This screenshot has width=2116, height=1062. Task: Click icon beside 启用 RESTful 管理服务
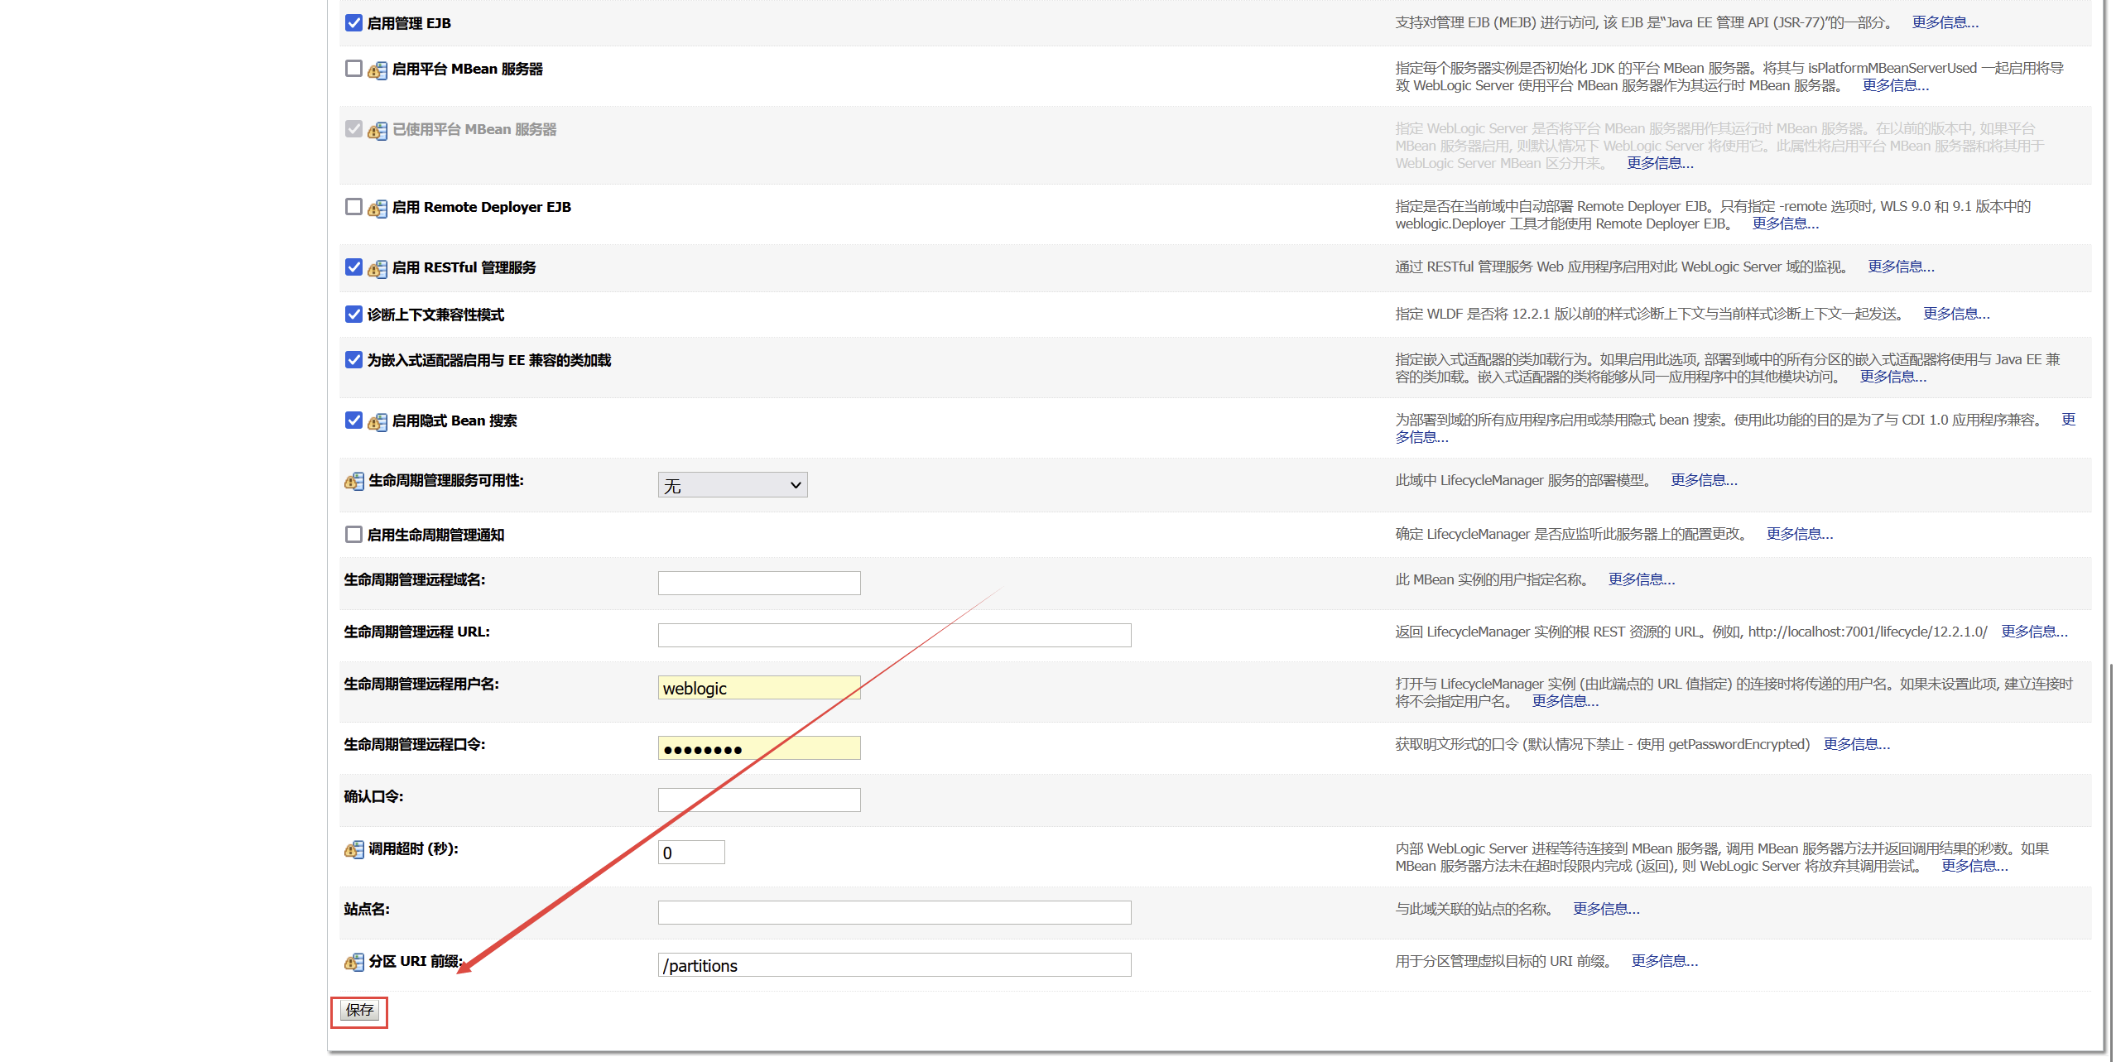[378, 269]
